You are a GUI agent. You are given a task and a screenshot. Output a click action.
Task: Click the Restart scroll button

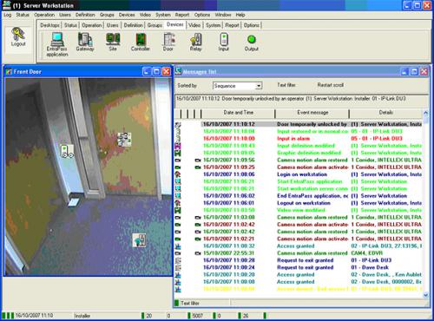pyautogui.click(x=330, y=85)
